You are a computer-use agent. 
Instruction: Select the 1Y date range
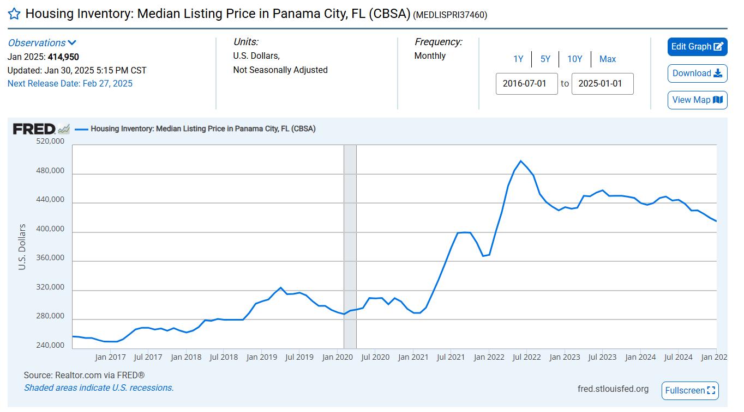pos(518,59)
